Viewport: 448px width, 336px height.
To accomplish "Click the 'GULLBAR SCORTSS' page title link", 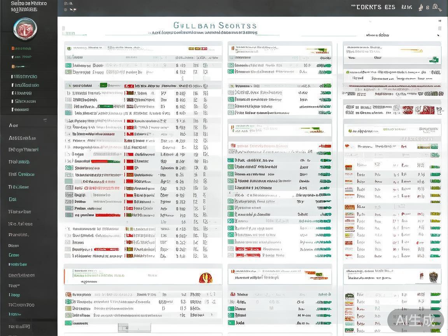I will (x=215, y=26).
